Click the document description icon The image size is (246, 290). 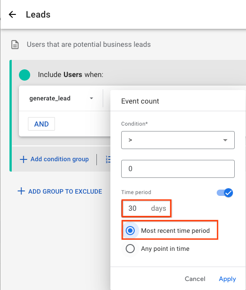pyautogui.click(x=15, y=45)
